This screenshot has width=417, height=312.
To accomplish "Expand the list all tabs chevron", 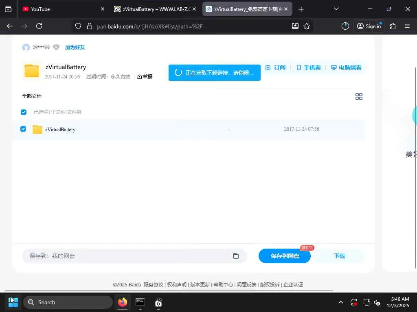I will [x=336, y=9].
